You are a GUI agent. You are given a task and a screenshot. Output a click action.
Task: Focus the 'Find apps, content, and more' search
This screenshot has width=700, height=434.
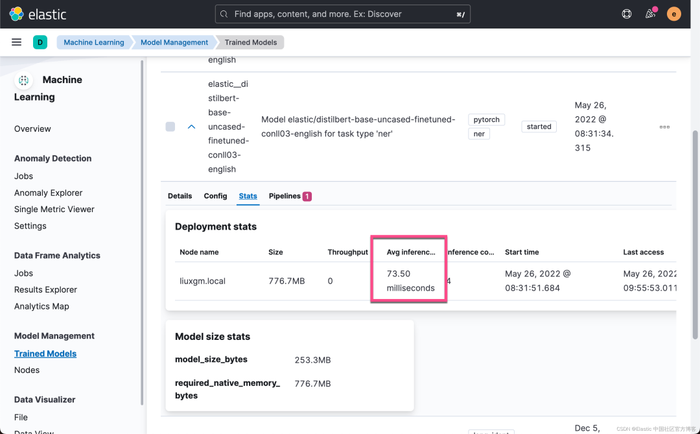[342, 14]
